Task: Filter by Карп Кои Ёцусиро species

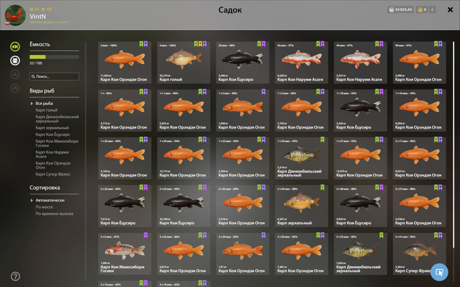Action: 52,135
